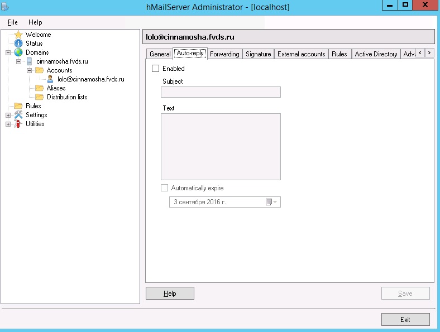The width and height of the screenshot is (440, 332).
Task: Select Settings label in the tree
Action: click(36, 115)
